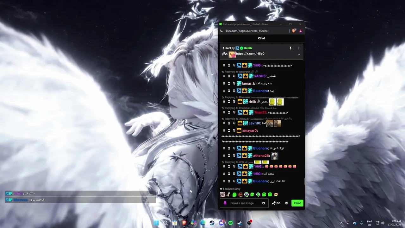Click lamar_i's username
Image resolution: width=405 pixels, height=228 pixels.
coord(248,84)
